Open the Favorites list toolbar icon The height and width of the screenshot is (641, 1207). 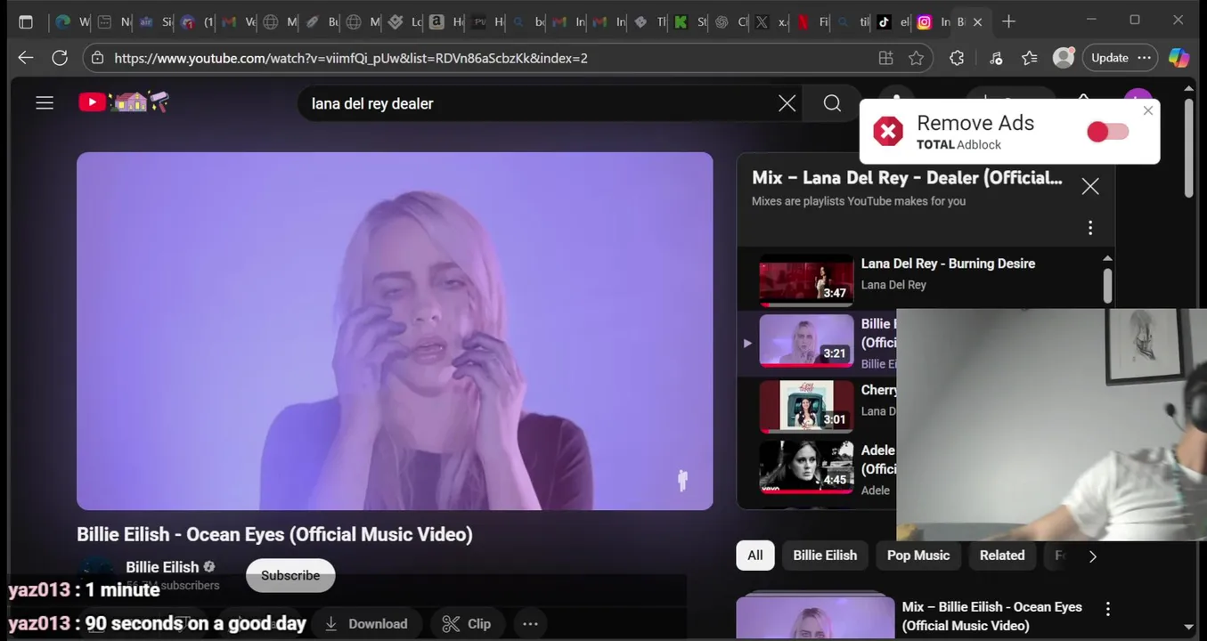(x=1030, y=58)
